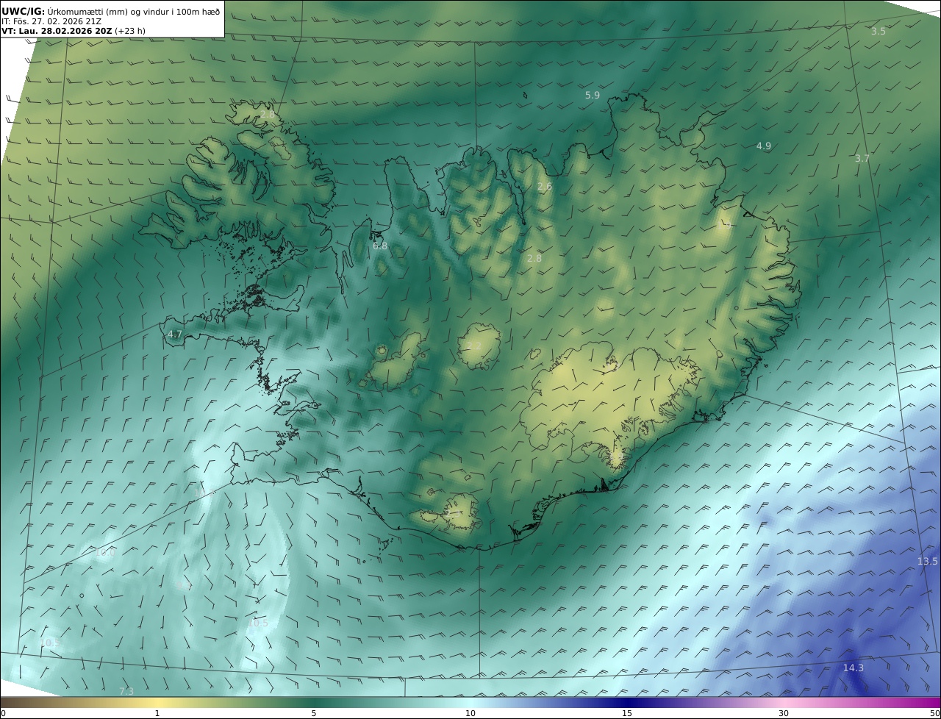The height and width of the screenshot is (719, 941).
Task: Click the IT: Fös. 27. 02. 2026 21Z line
Action: pos(51,21)
